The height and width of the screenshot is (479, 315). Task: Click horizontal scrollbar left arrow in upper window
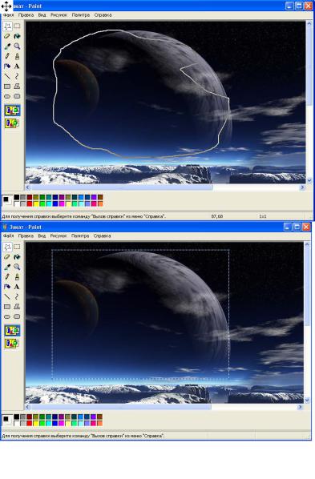[28, 187]
